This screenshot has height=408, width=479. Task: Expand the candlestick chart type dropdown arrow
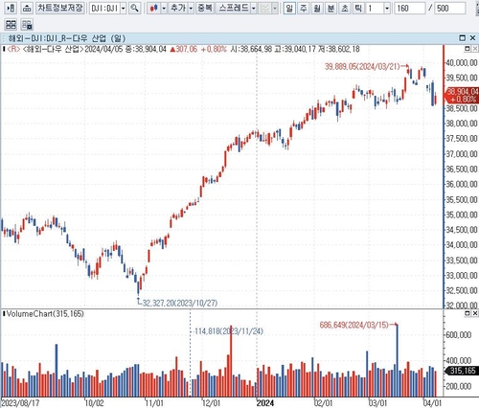tap(164, 8)
